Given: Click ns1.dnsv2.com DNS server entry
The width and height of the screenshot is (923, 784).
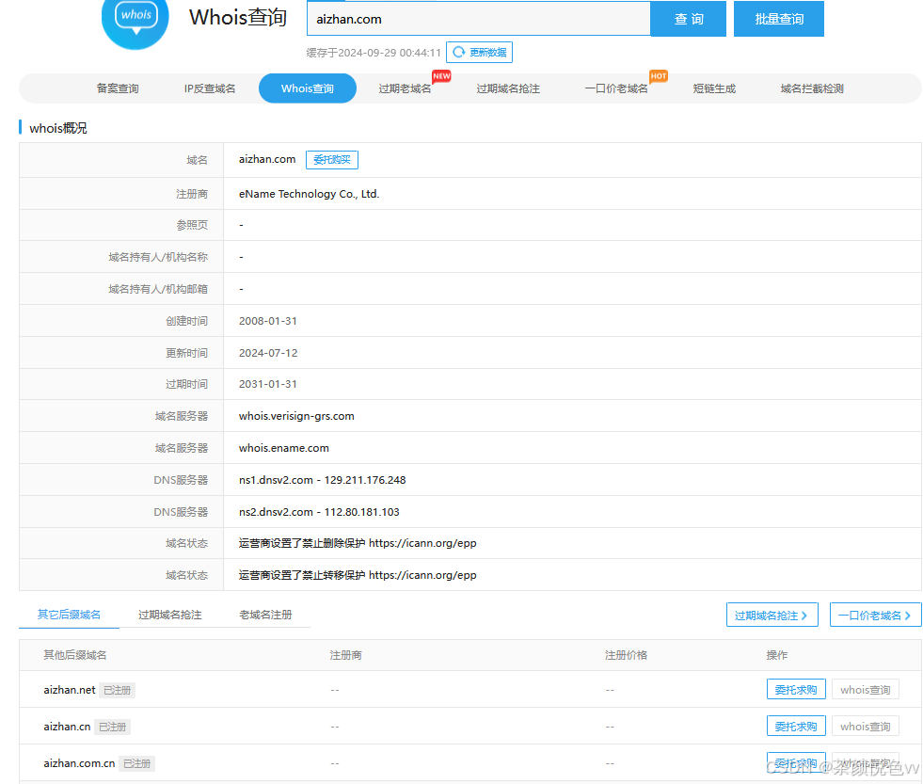Looking at the screenshot, I should pos(322,480).
